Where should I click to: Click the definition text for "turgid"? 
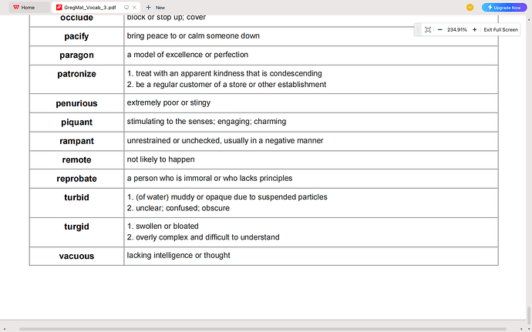(x=203, y=231)
